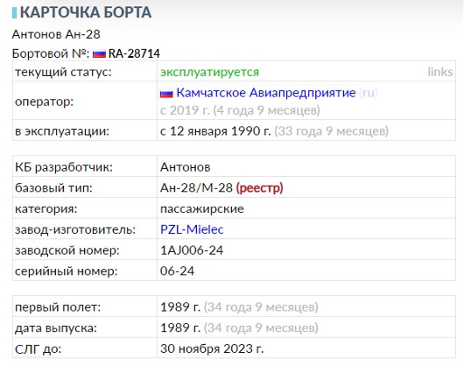Click the дата выпуска row label

click(56, 328)
